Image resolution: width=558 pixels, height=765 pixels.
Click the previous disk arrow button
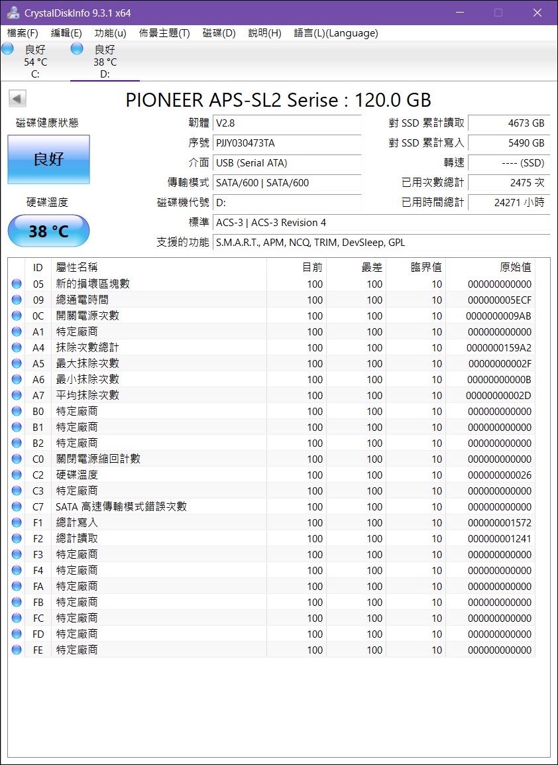pyautogui.click(x=17, y=99)
